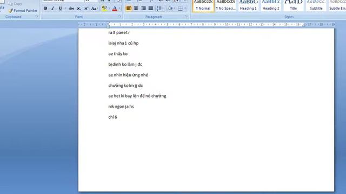
Task: Click first line indent marker on ruler
Action: coord(108,23)
